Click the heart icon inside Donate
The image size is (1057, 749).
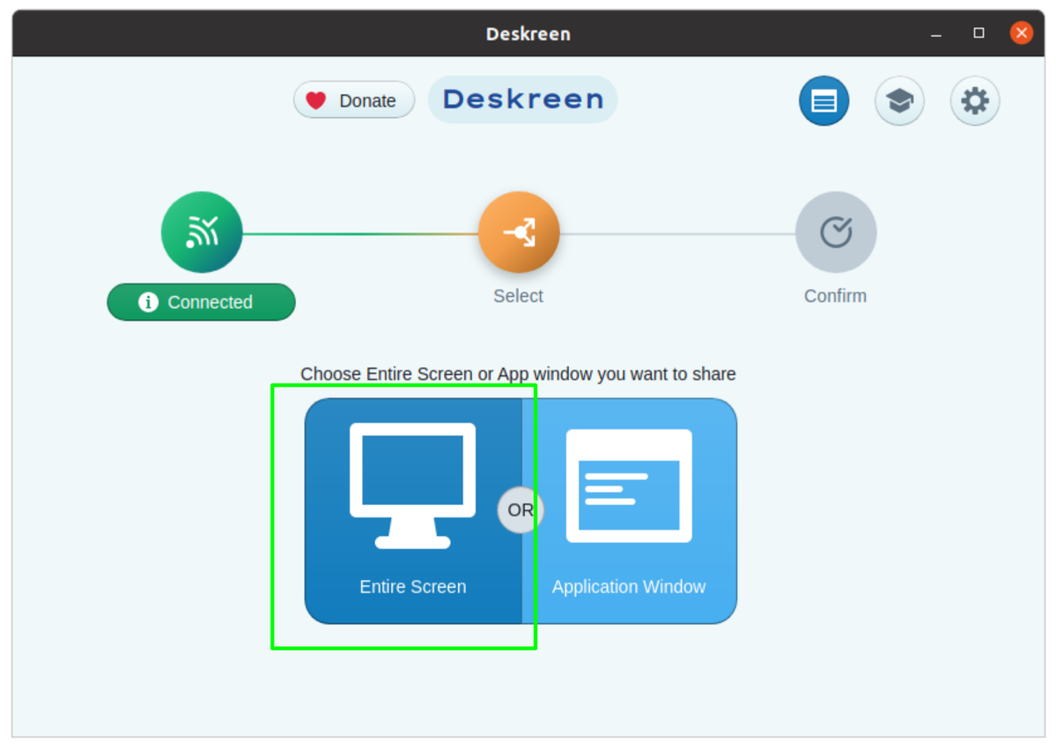click(x=316, y=100)
